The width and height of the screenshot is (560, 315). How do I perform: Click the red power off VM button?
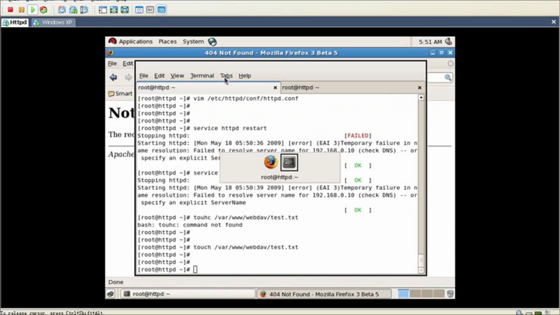(10, 10)
